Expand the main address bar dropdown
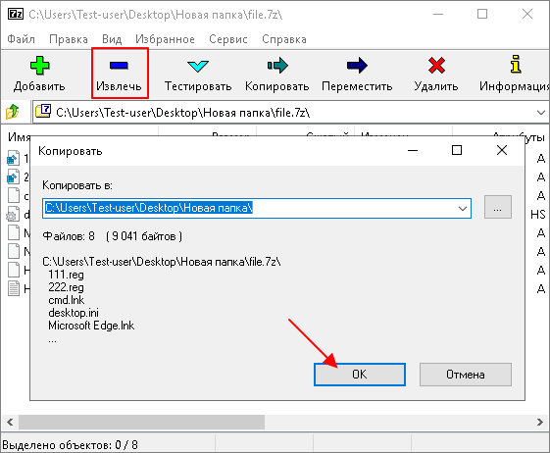Image resolution: width=550 pixels, height=453 pixels. pyautogui.click(x=540, y=113)
